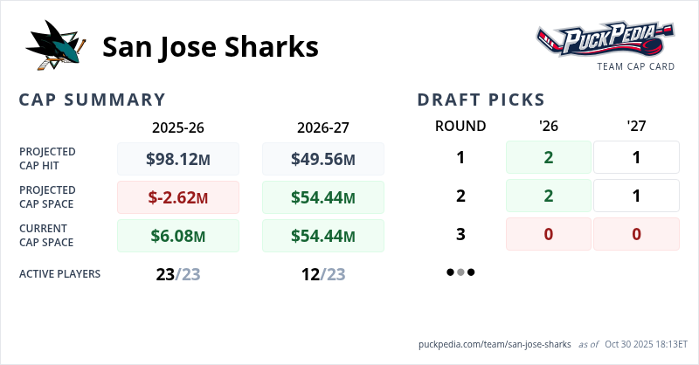The height and width of the screenshot is (365, 699).
Task: Expand more draft rounds via three dots
Action: click(x=460, y=272)
